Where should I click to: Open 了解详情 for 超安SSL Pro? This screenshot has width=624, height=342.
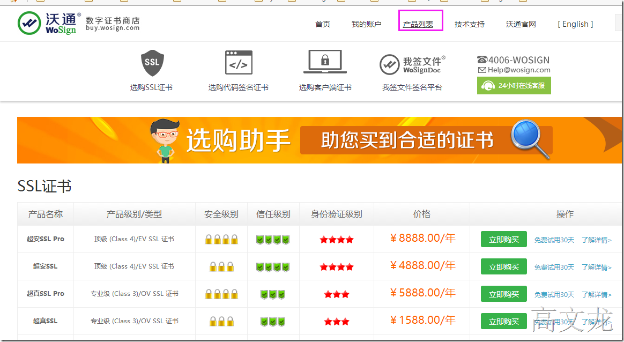click(597, 240)
